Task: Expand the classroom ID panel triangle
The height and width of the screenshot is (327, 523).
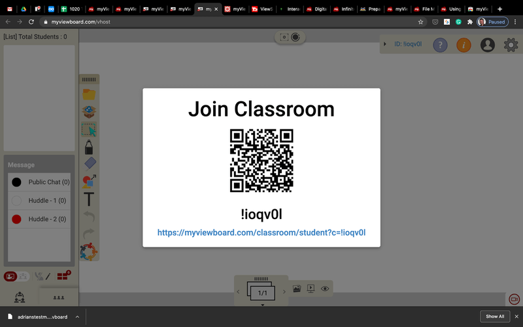Action: coord(385,44)
